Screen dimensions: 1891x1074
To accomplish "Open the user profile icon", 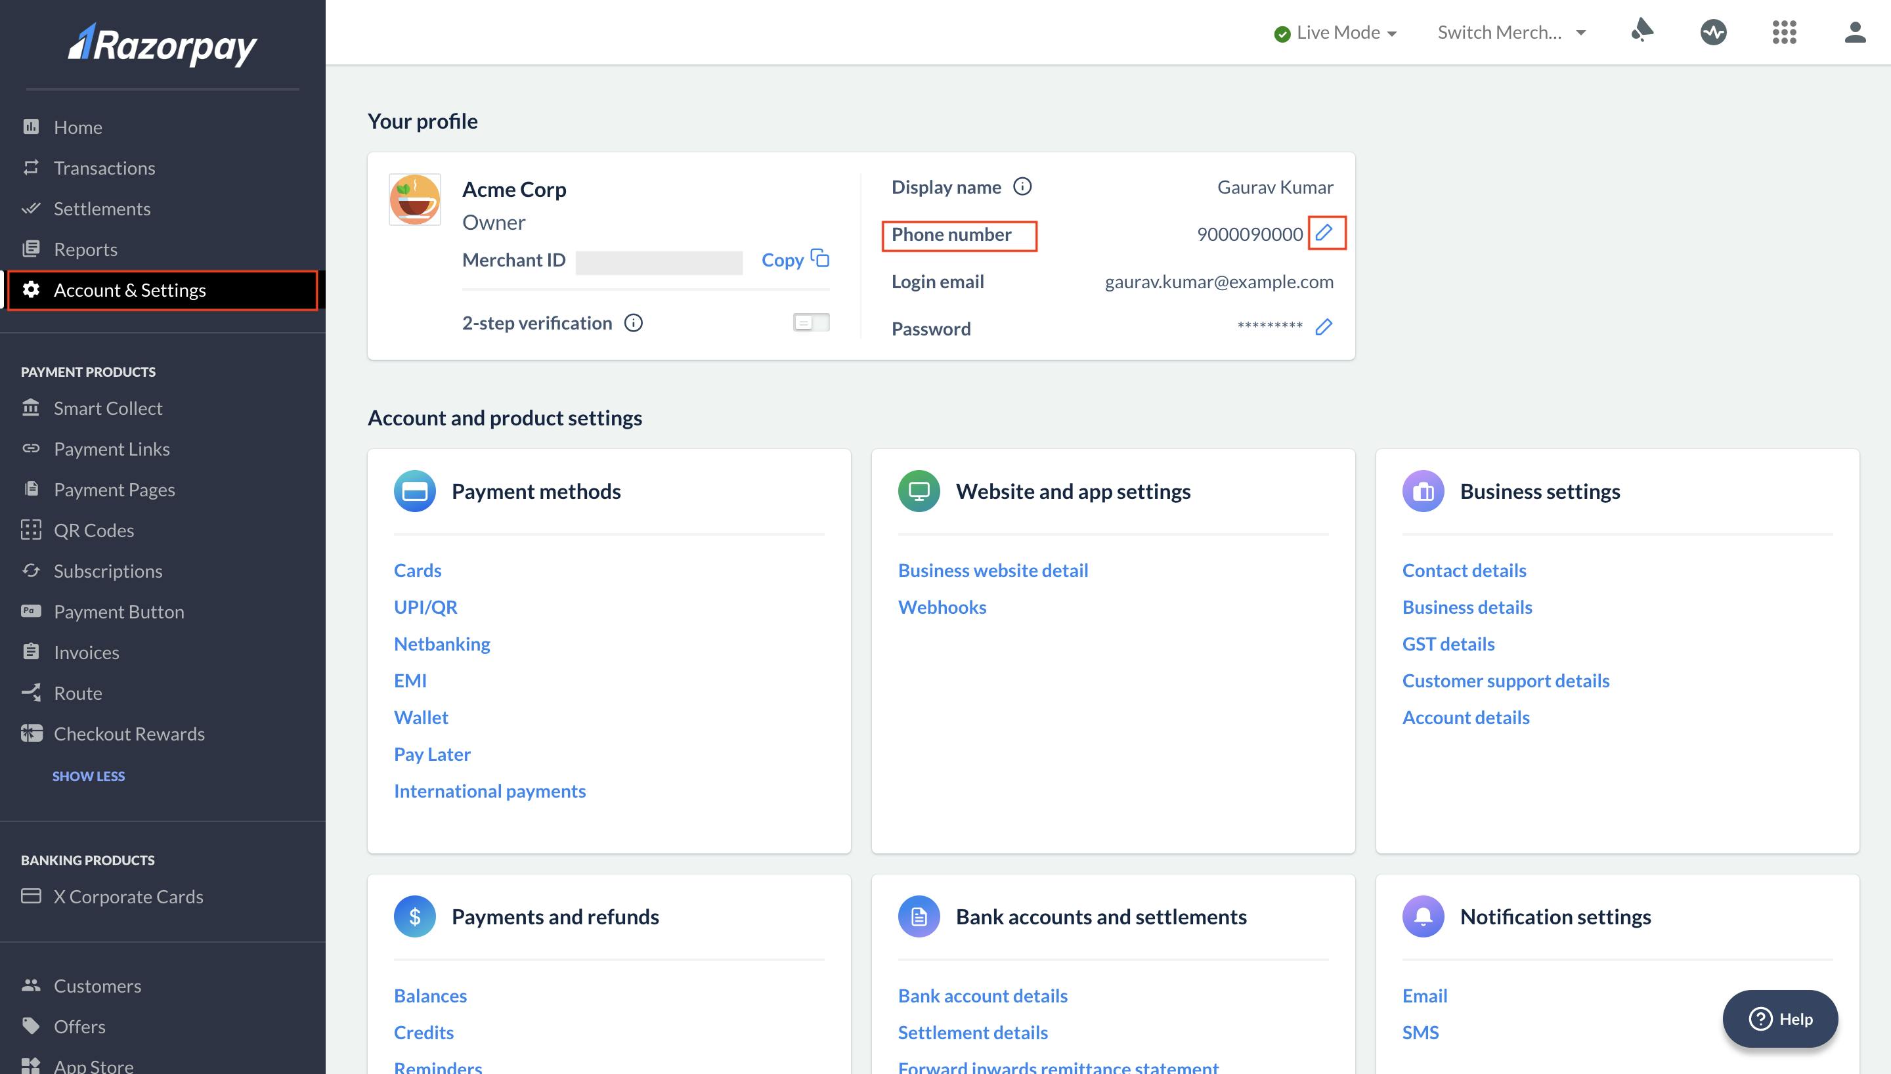I will coord(1854,32).
